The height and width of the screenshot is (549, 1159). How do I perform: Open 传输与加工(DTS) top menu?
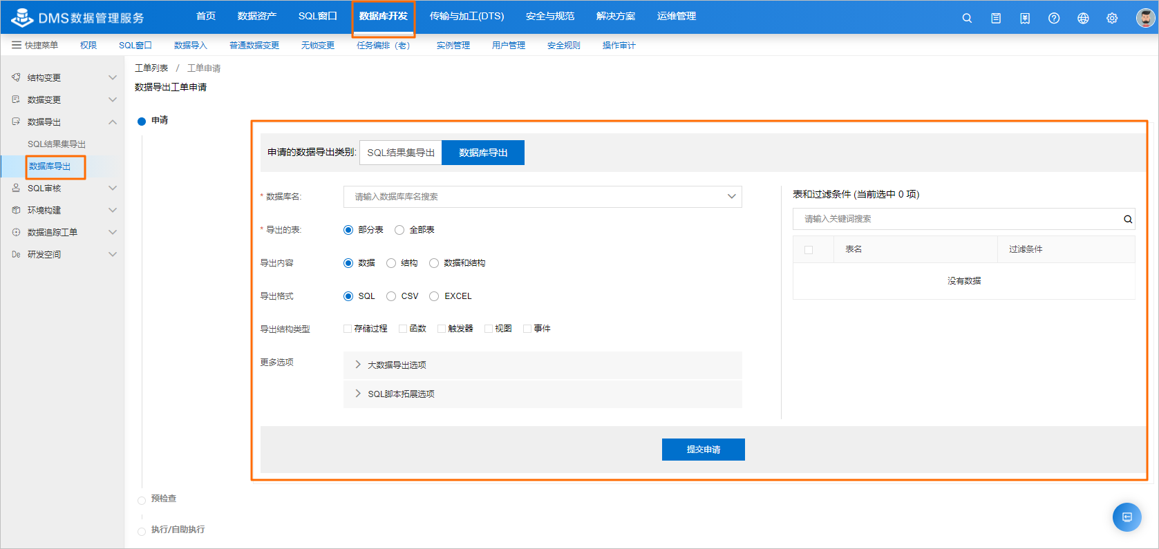pyautogui.click(x=467, y=16)
